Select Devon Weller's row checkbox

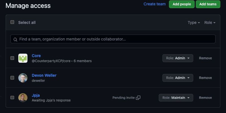(x=12, y=78)
